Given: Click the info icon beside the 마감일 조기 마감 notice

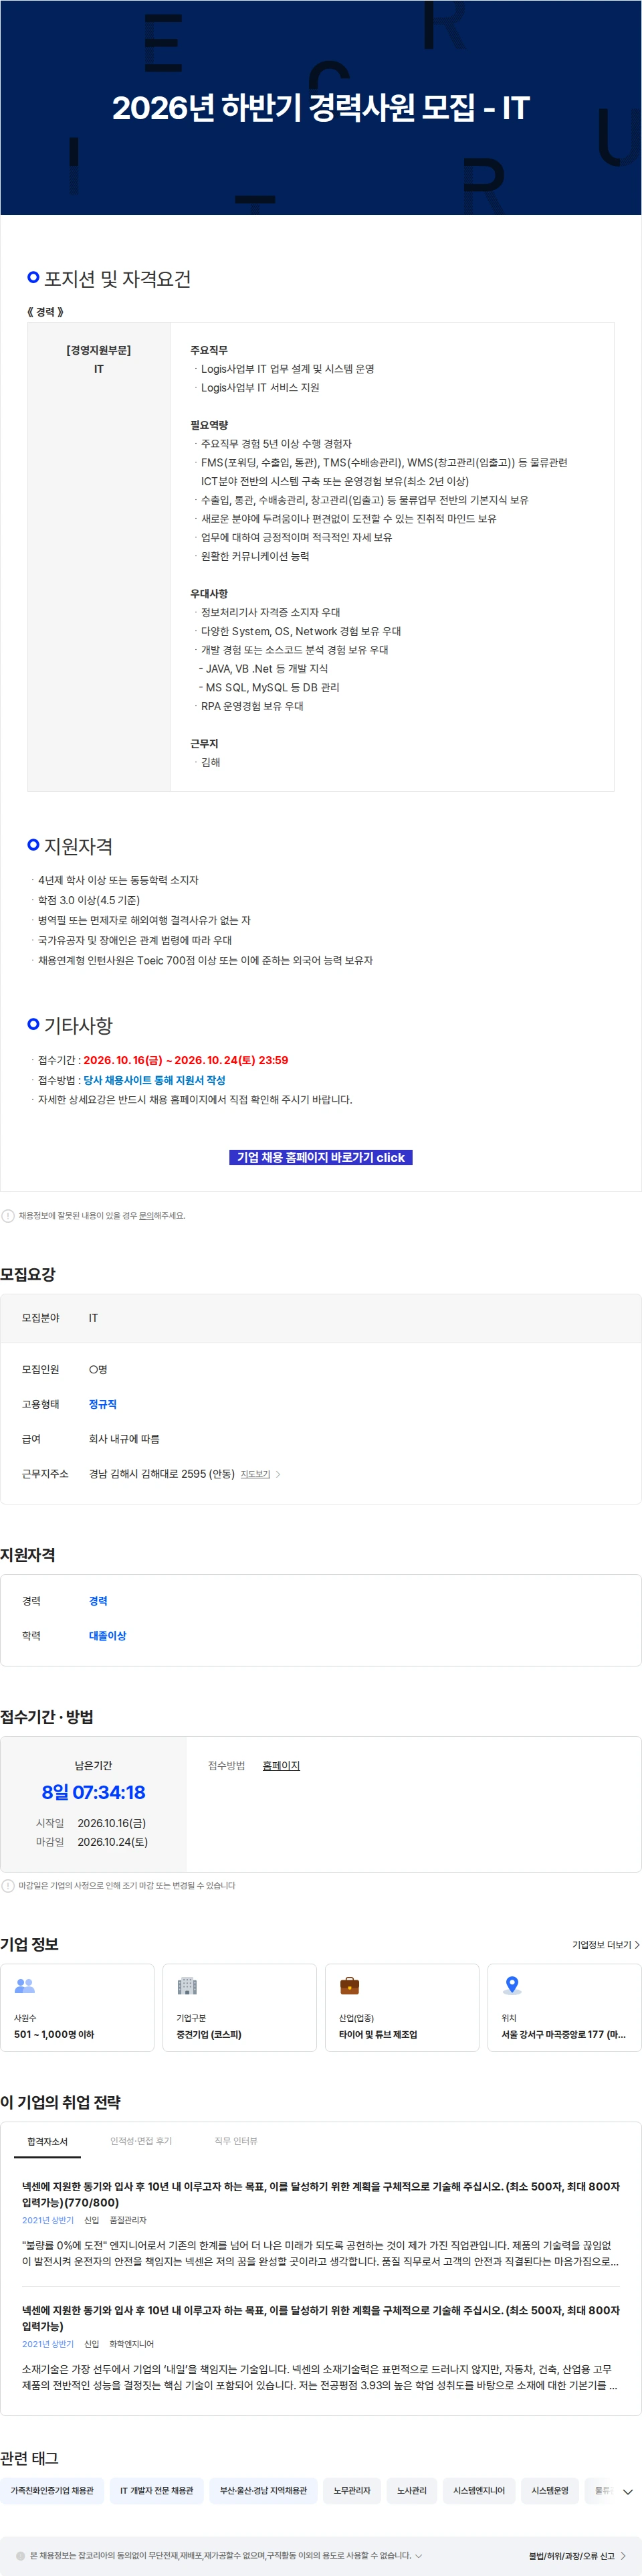Looking at the screenshot, I should 8,1886.
